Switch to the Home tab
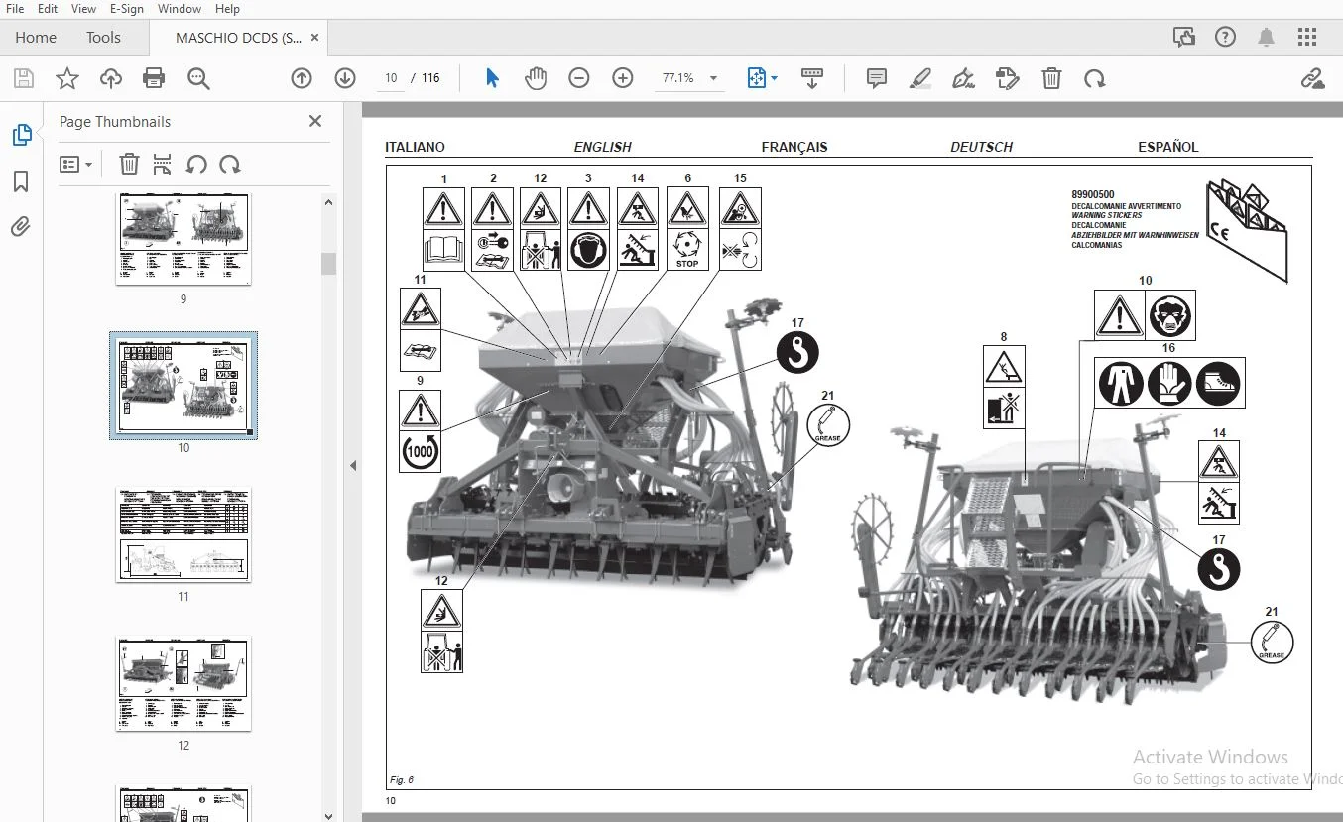 click(36, 38)
